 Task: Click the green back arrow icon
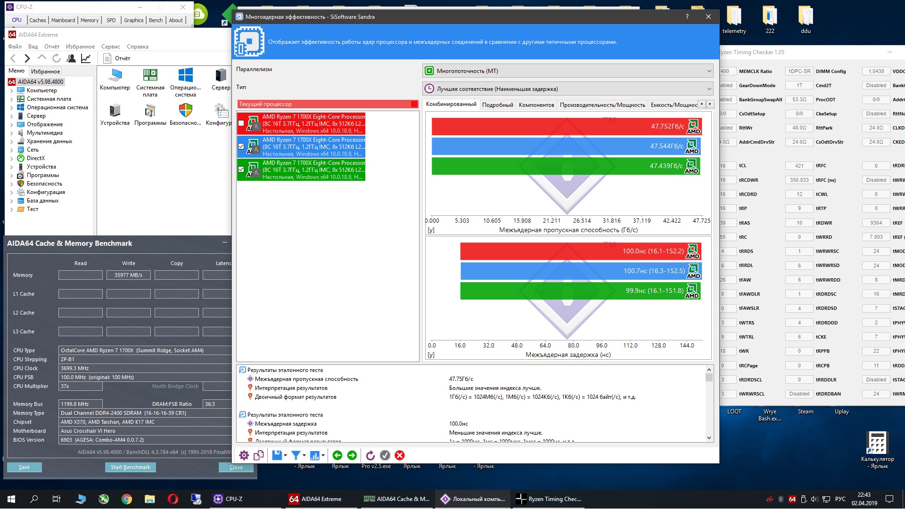337,455
